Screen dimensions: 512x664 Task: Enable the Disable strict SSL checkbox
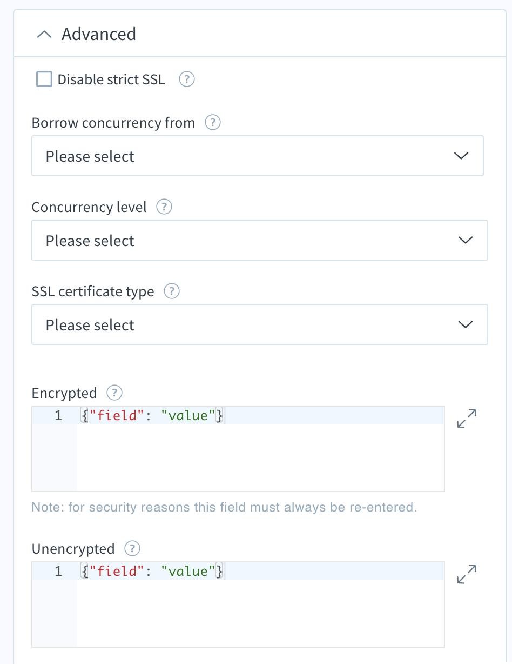44,79
